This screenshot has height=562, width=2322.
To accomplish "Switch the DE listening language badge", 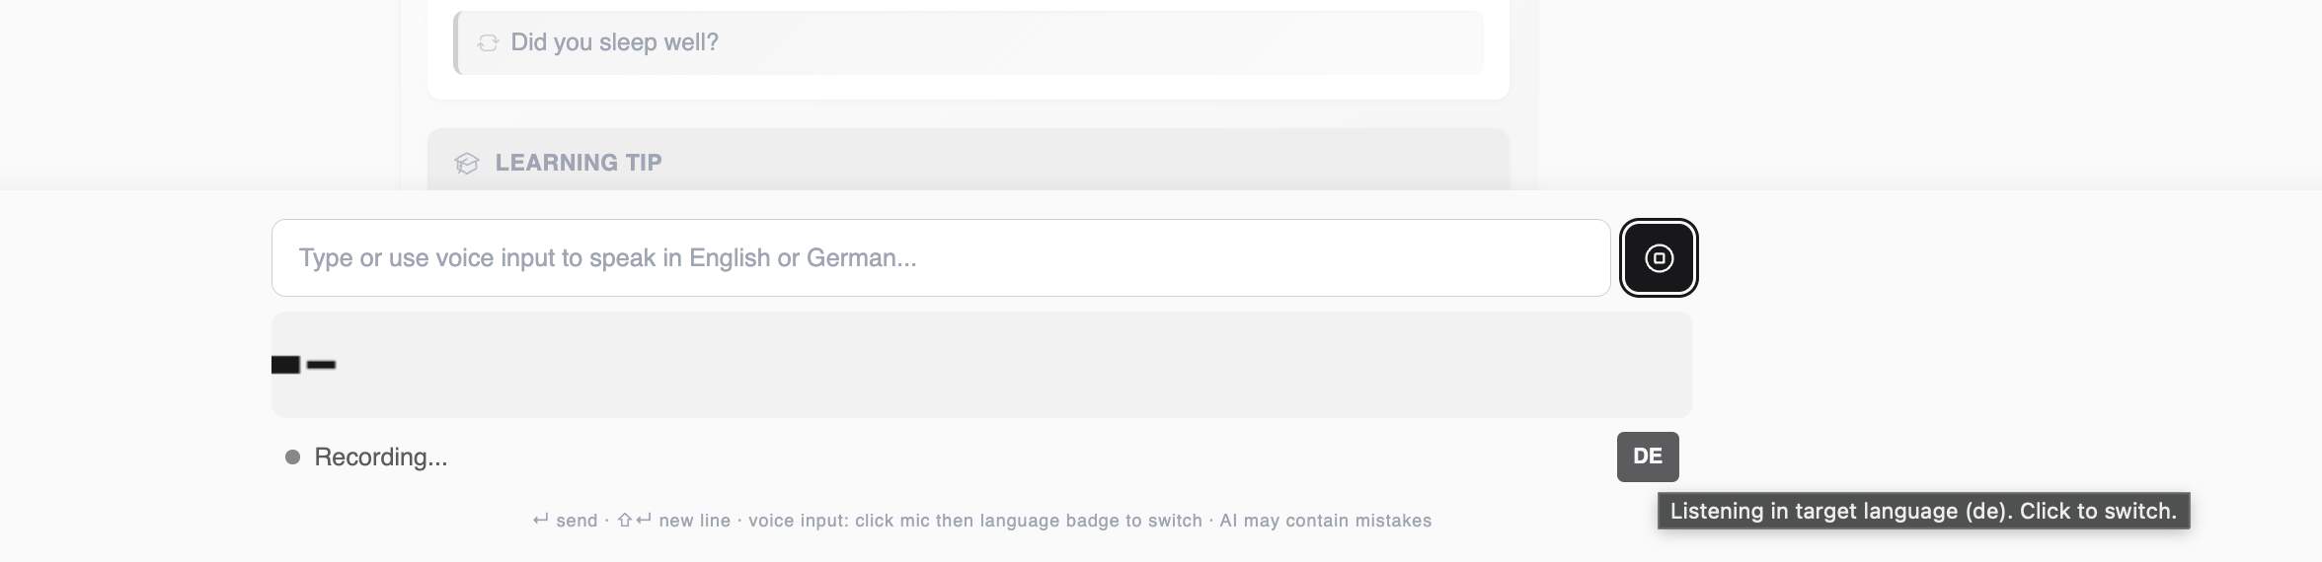I will 1647,457.
